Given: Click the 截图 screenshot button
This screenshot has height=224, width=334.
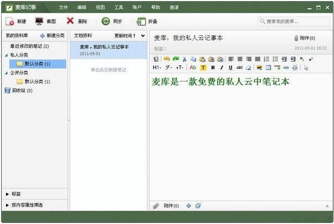Looking at the screenshot, I should click(45, 21).
